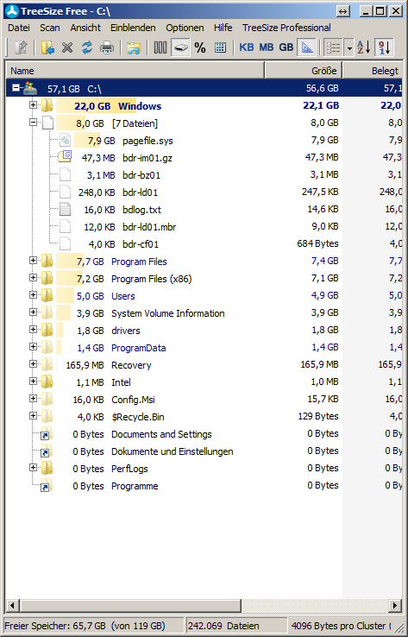Expand the System Volume Information folder
The width and height of the screenshot is (408, 637).
(x=34, y=312)
